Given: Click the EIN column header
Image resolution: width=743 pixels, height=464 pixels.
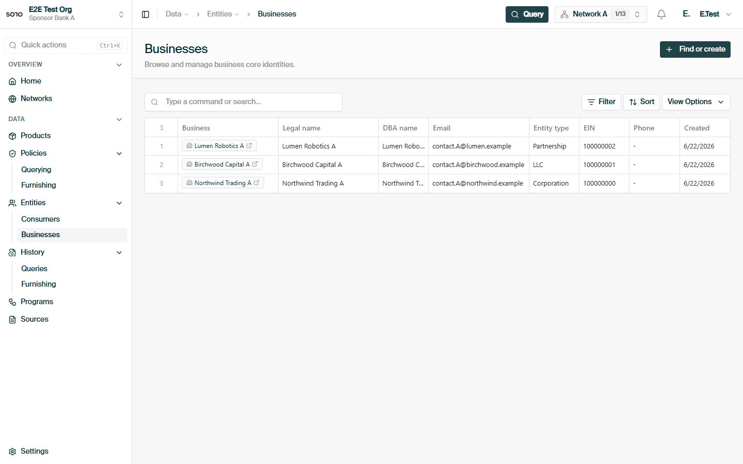Looking at the screenshot, I should [x=604, y=128].
